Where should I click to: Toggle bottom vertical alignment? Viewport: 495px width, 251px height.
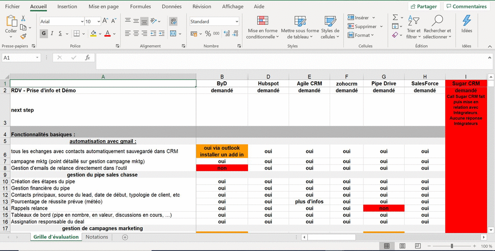point(144,21)
